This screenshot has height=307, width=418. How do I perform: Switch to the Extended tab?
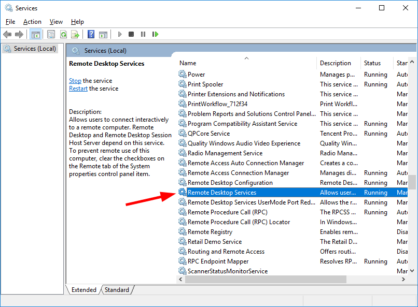pyautogui.click(x=83, y=290)
